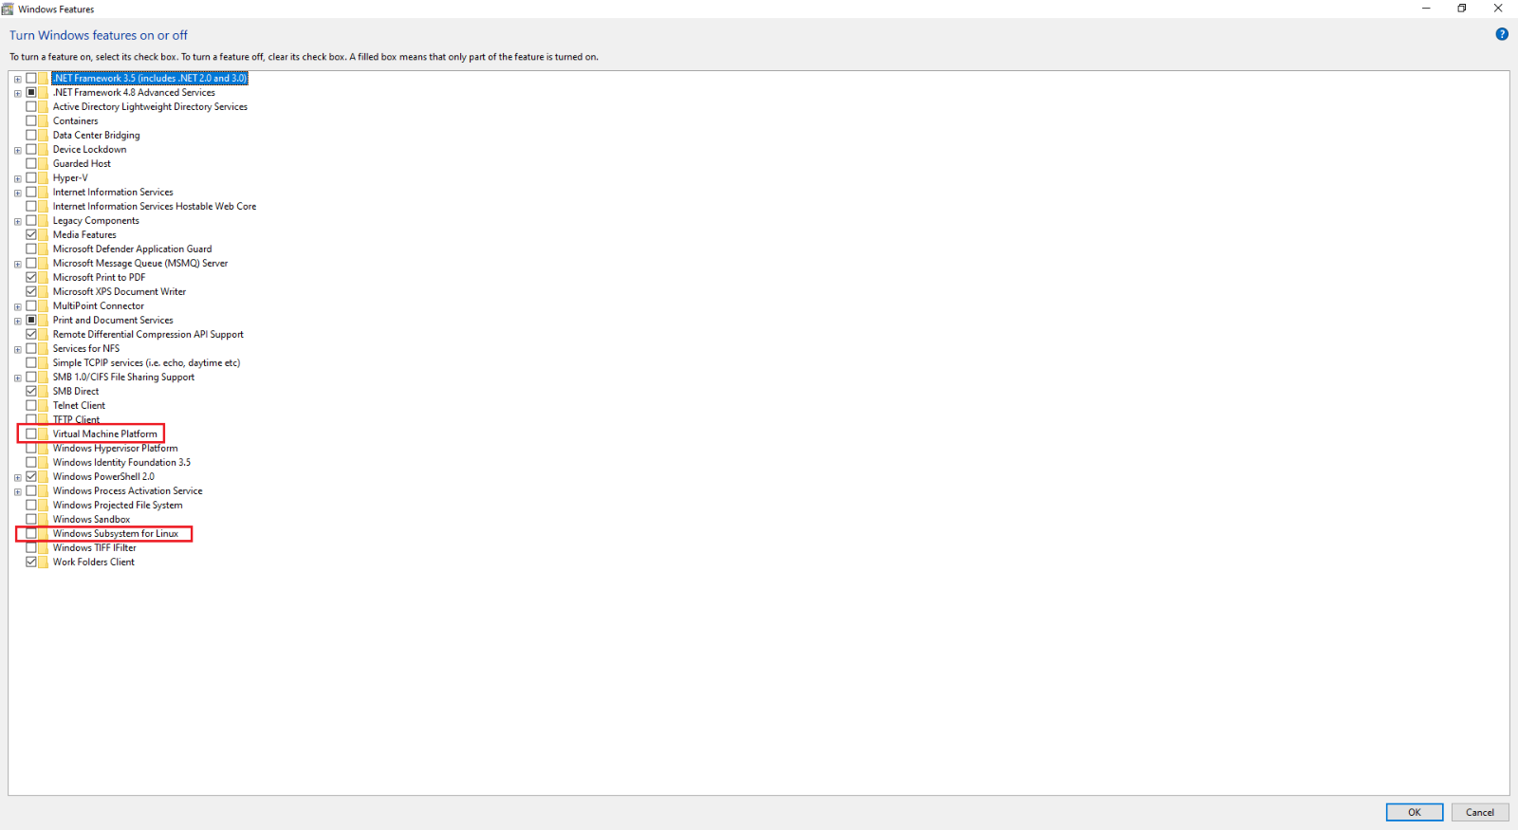Viewport: 1518px width, 830px height.
Task: Click the TFTP Client folder icon
Action: pyautogui.click(x=44, y=419)
